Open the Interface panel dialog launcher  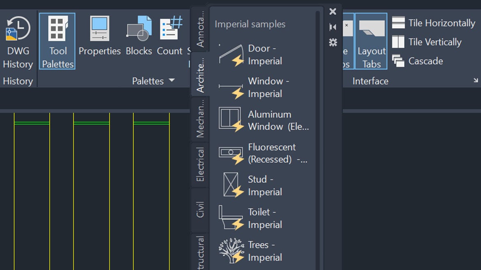tap(476, 81)
